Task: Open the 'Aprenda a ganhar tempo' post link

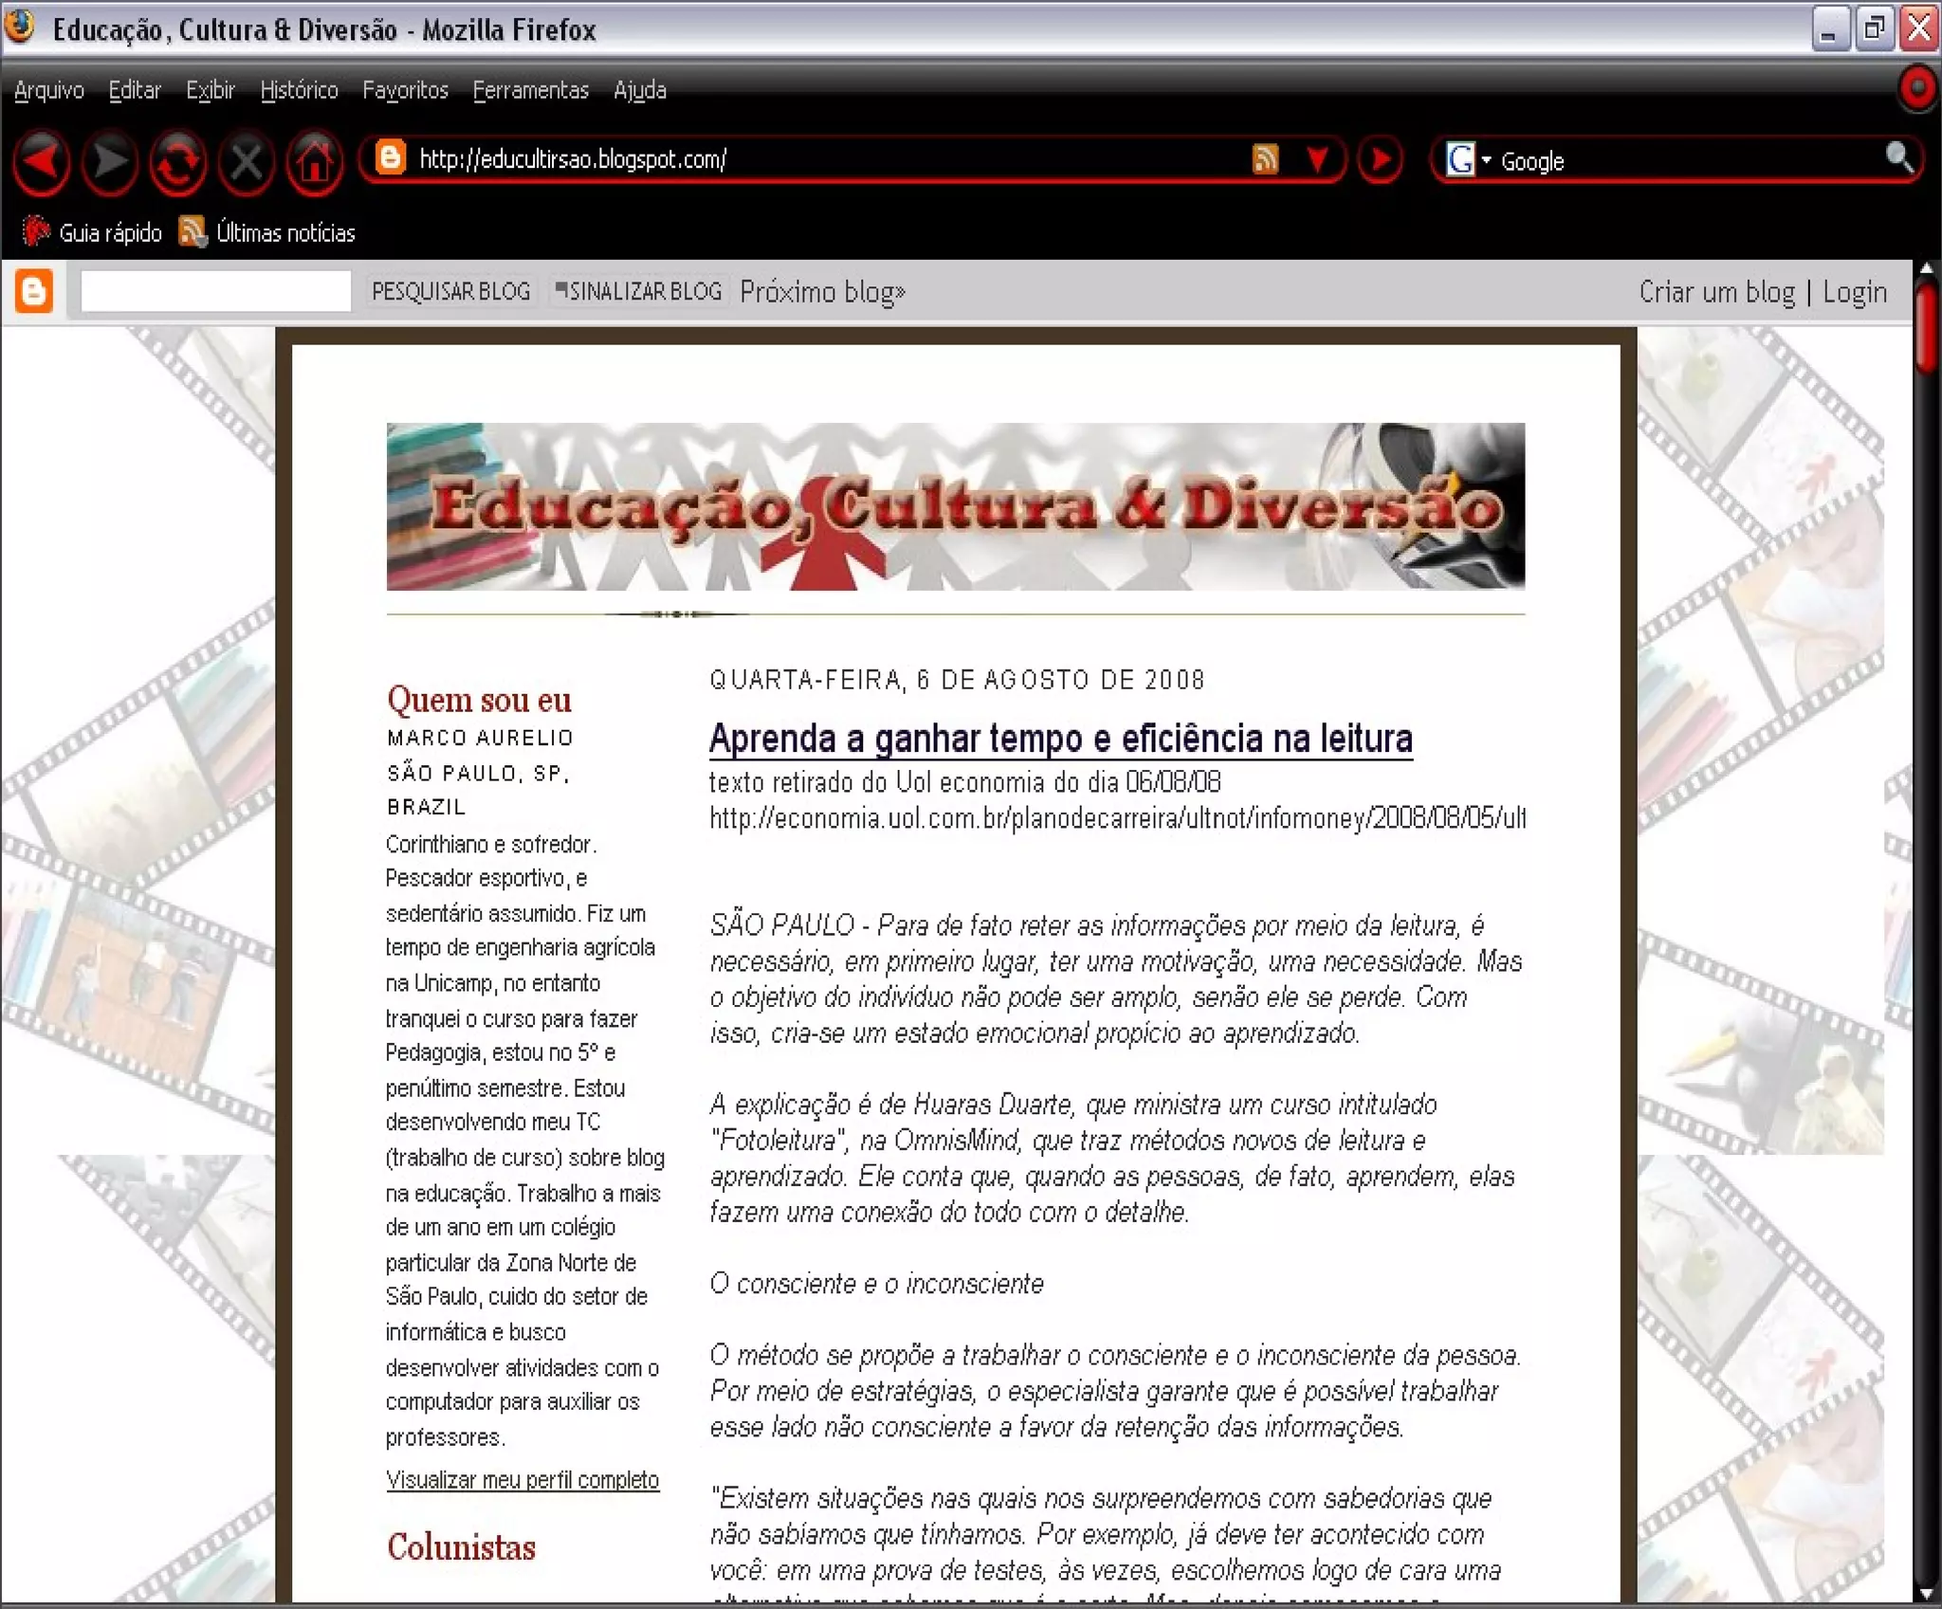Action: pyautogui.click(x=1060, y=739)
